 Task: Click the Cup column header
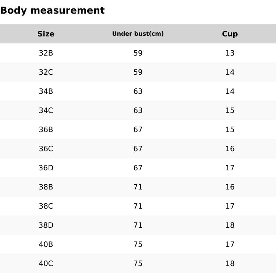click(230, 34)
